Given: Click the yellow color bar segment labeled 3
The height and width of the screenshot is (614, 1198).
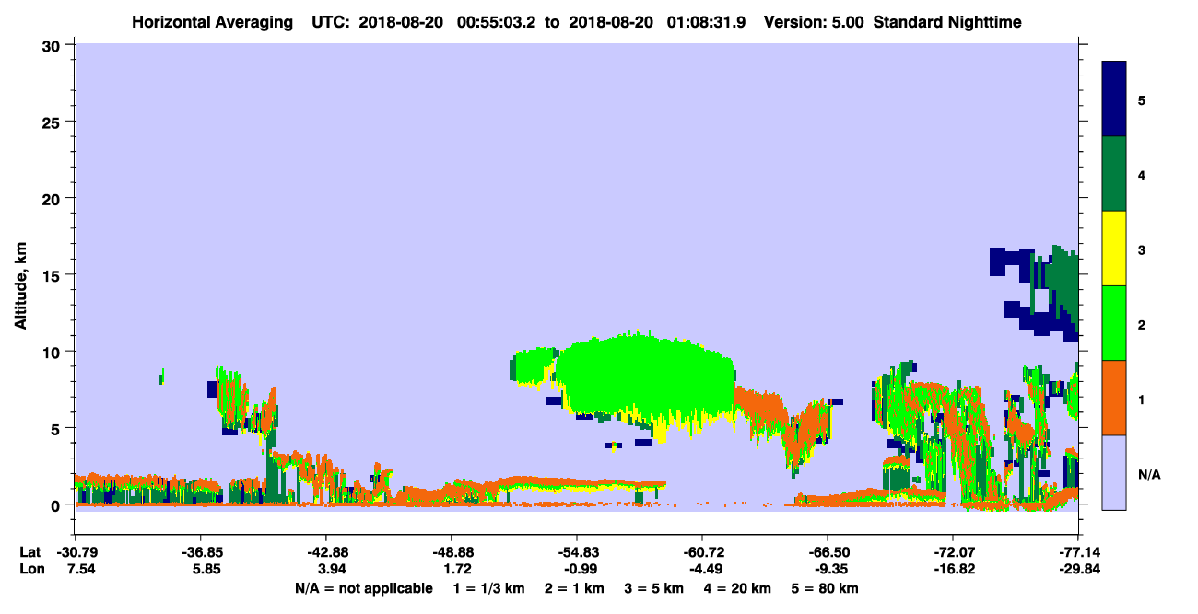Looking at the screenshot, I should click(1114, 249).
